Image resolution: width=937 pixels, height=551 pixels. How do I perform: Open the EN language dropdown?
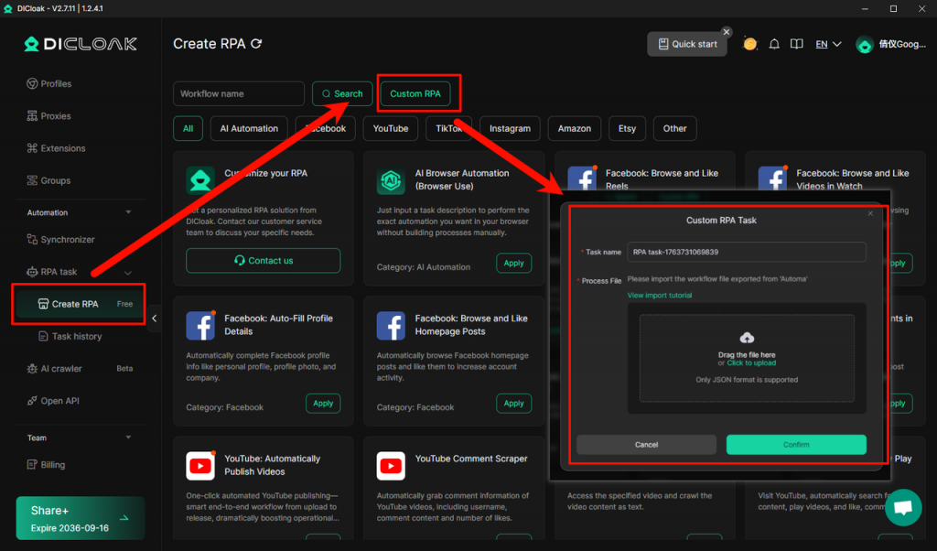[x=828, y=44]
